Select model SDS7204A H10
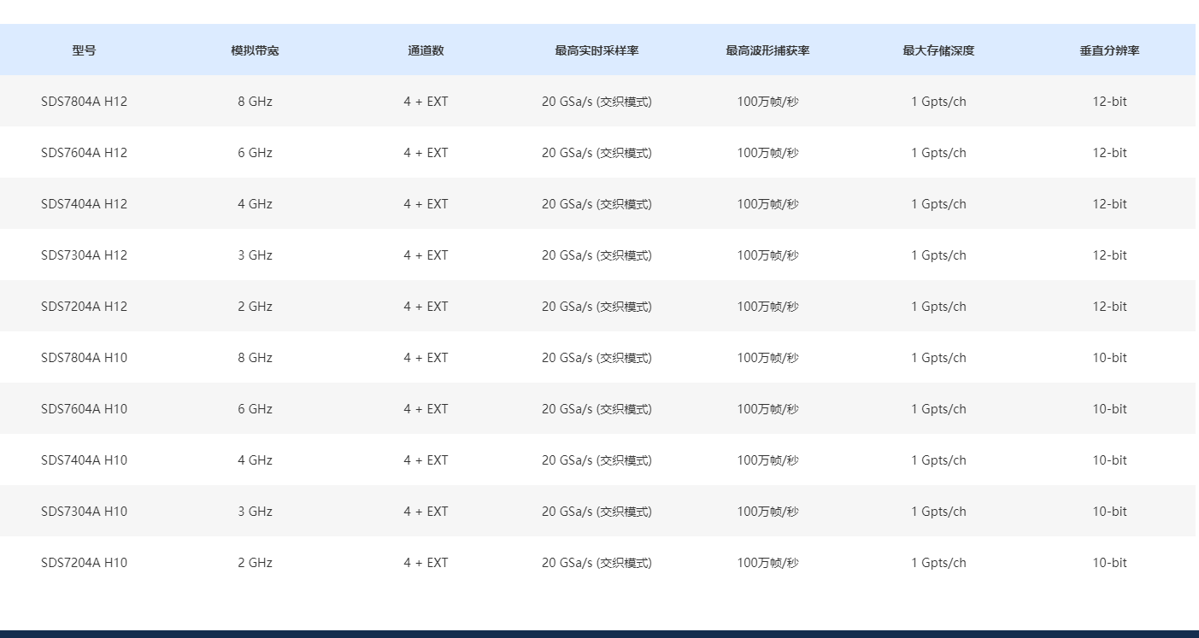The width and height of the screenshot is (1199, 638). (x=84, y=563)
